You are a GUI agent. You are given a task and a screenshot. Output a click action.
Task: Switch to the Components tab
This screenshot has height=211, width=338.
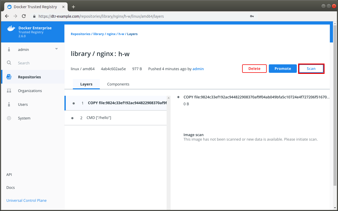click(118, 84)
